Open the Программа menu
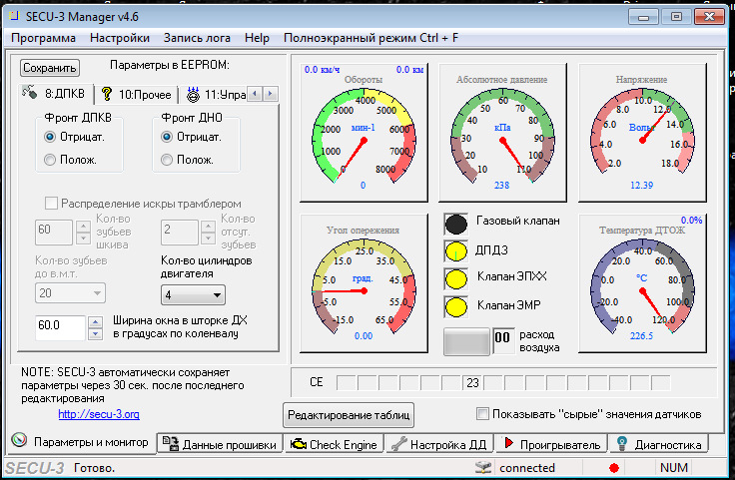735x480 pixels. click(x=43, y=38)
